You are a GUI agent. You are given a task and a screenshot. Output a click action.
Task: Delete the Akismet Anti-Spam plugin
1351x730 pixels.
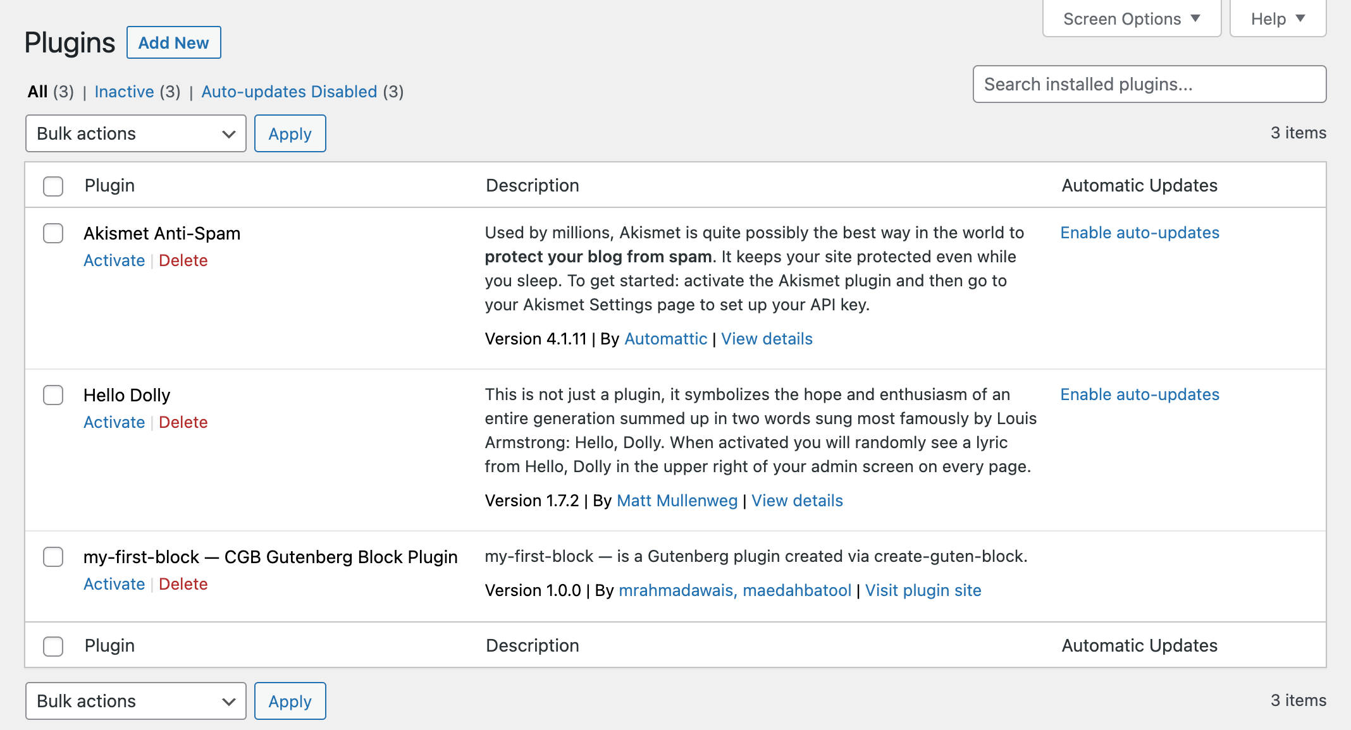coord(183,260)
